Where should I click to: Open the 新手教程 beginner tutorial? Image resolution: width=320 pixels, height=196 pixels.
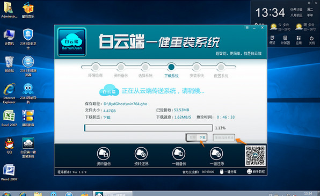click(256, 172)
